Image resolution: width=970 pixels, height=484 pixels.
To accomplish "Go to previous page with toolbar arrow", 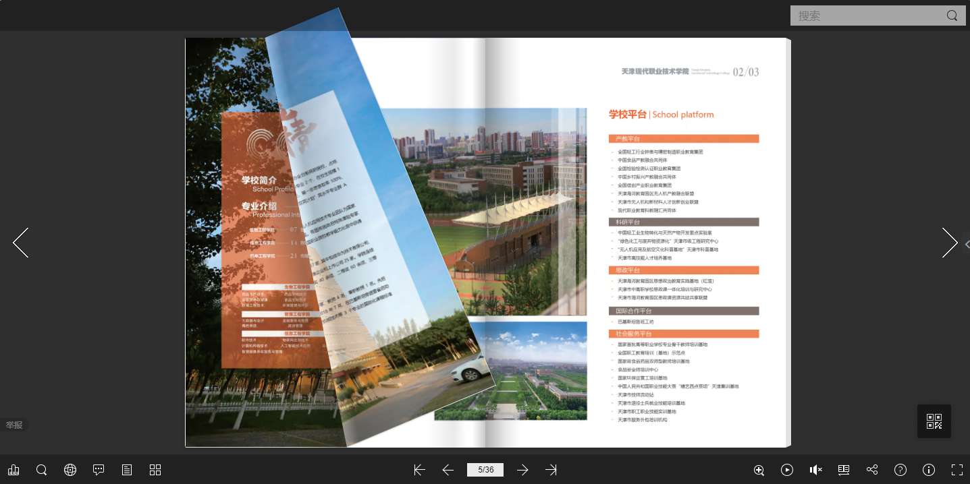I will pos(448,470).
